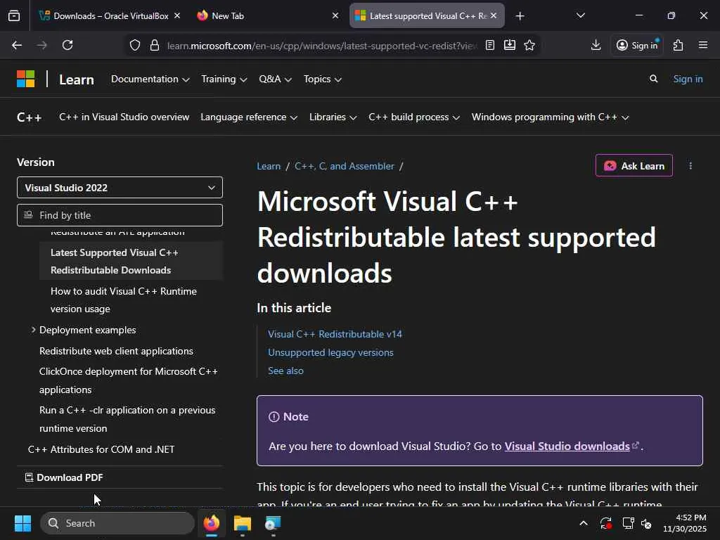This screenshot has height=540, width=720.
Task: View site security padlock info
Action: click(155, 45)
